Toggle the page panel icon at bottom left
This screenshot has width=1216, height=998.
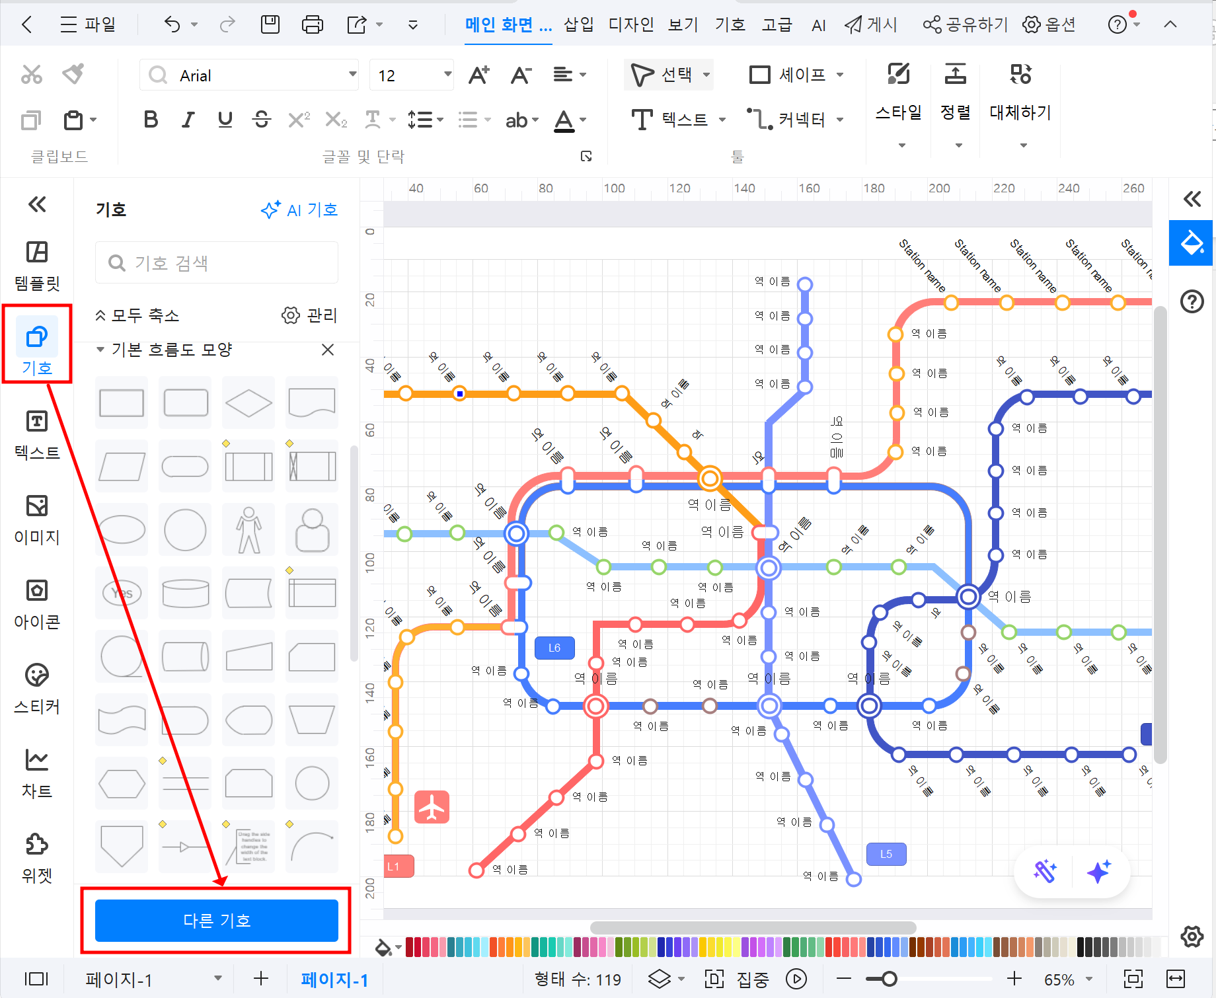point(36,979)
